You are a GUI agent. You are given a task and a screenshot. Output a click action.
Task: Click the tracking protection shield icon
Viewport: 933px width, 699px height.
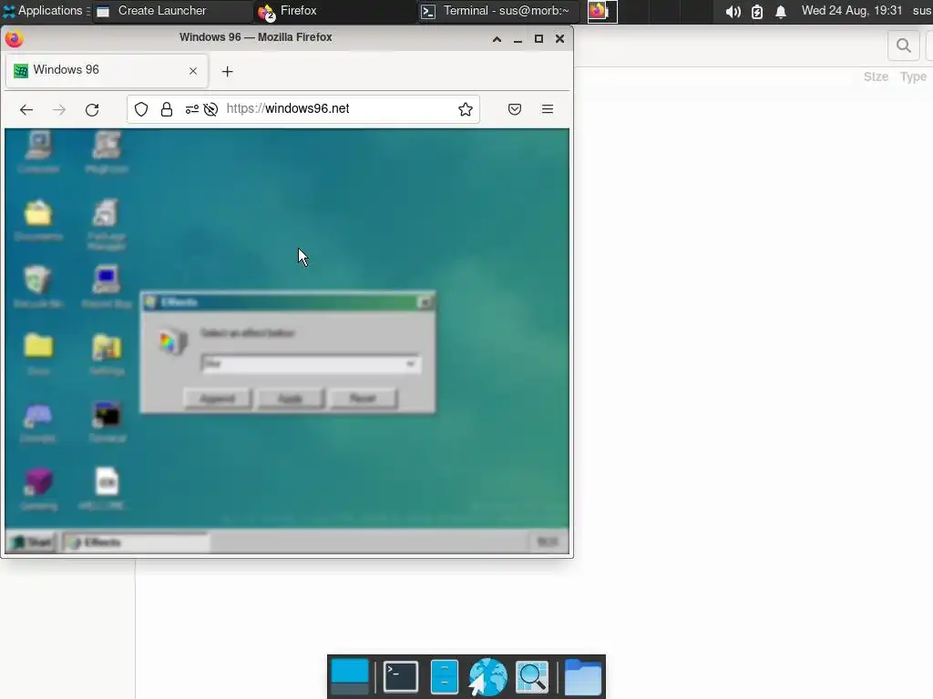(x=141, y=109)
